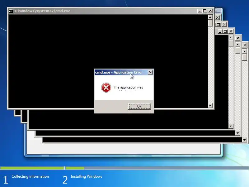Click OK in the Application Error dialog
This screenshot has height=187, width=249.
[x=139, y=106]
